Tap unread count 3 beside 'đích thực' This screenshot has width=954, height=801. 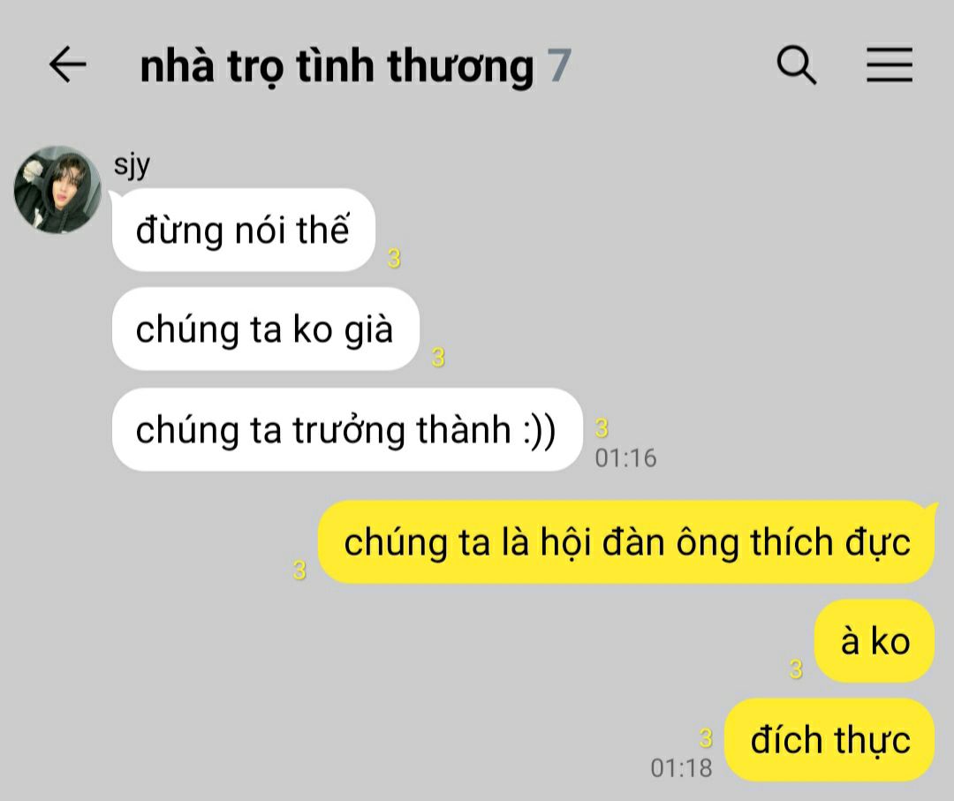(x=706, y=738)
